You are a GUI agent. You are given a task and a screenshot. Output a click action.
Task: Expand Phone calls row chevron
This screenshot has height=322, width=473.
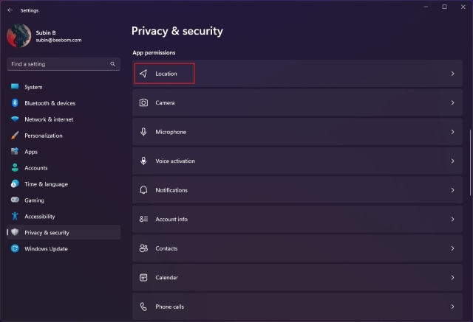tap(452, 307)
